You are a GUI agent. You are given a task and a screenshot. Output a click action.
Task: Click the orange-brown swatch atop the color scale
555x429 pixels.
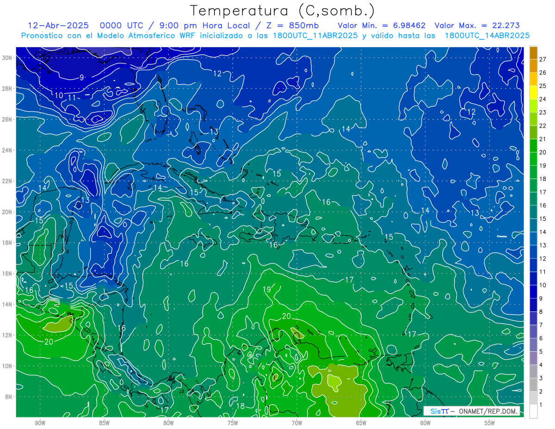(533, 53)
